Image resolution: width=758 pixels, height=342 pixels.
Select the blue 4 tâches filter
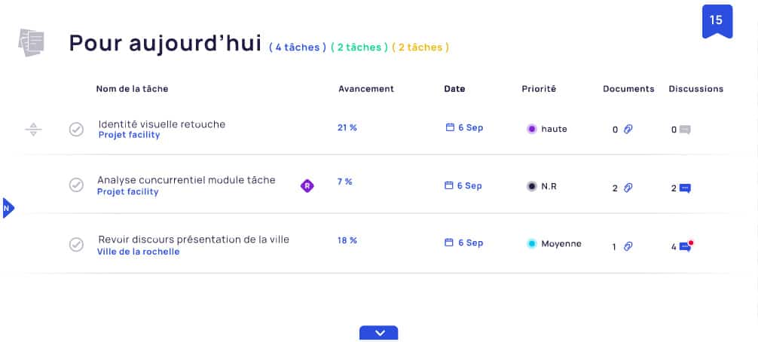(x=298, y=47)
